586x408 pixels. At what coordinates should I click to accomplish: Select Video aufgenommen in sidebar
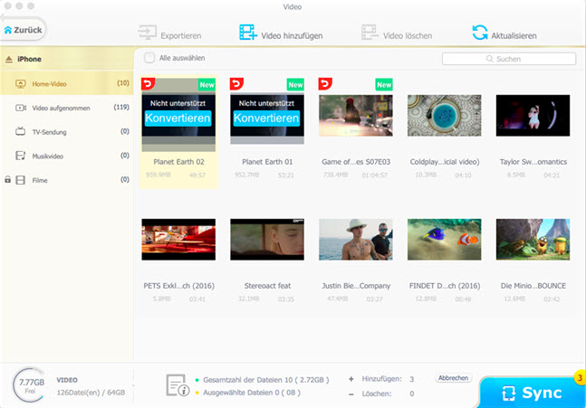click(x=59, y=108)
